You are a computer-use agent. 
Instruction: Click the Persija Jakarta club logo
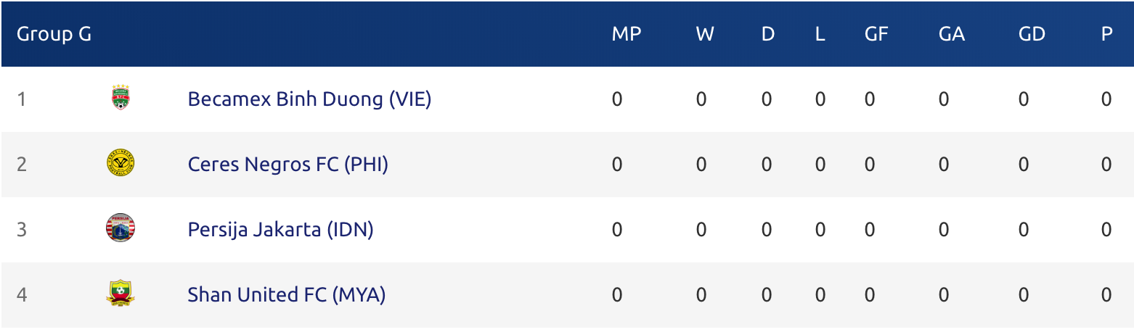(120, 228)
